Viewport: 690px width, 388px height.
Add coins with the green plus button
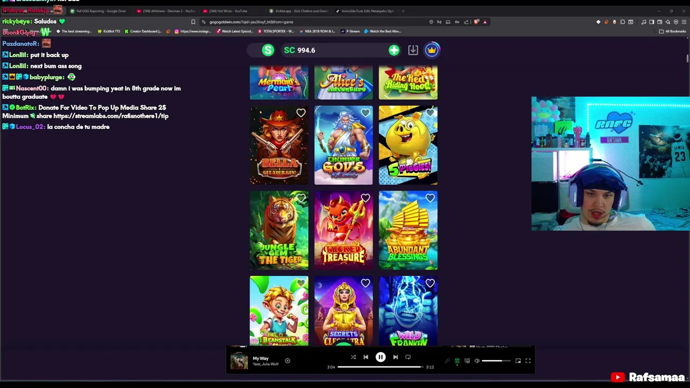tap(394, 50)
